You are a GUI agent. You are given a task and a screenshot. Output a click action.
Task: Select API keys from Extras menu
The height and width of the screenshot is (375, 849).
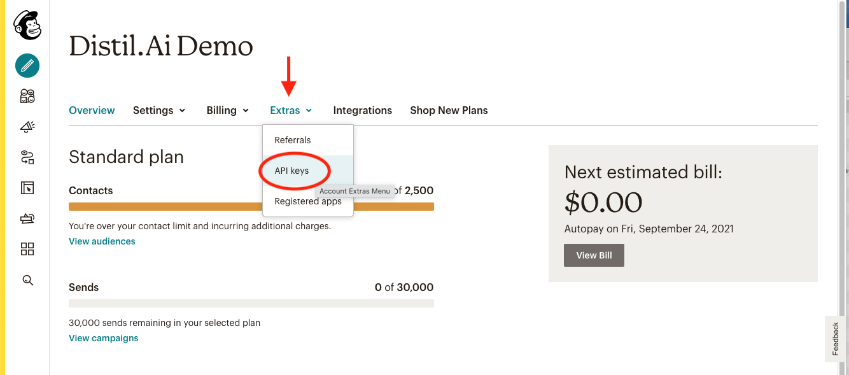click(291, 171)
